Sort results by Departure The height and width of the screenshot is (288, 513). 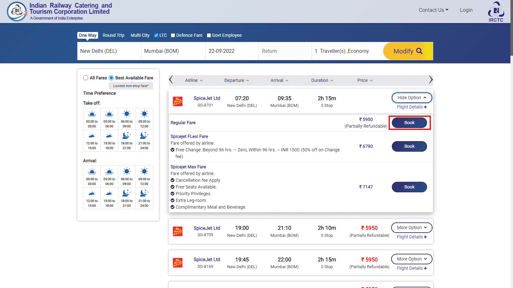point(237,80)
